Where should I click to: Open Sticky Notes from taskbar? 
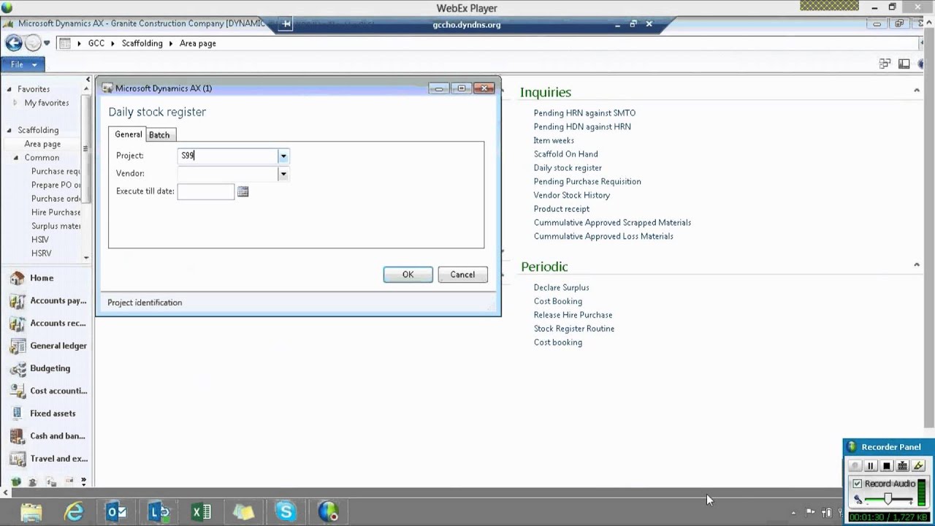243,512
